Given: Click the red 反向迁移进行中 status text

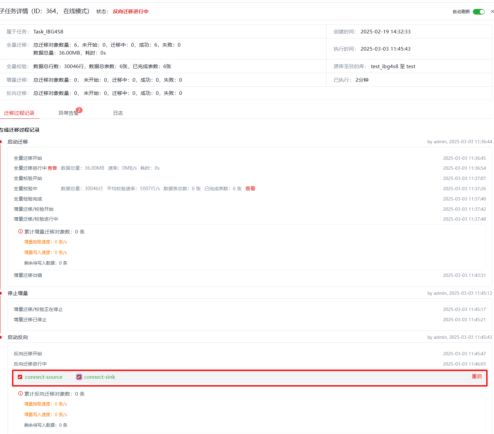Looking at the screenshot, I should point(131,12).
